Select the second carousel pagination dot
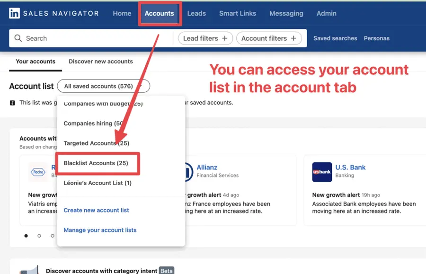The image size is (426, 274). pyautogui.click(x=39, y=236)
